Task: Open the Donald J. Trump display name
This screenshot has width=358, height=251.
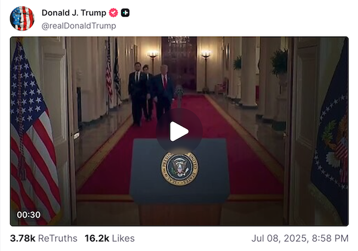Action: point(74,12)
